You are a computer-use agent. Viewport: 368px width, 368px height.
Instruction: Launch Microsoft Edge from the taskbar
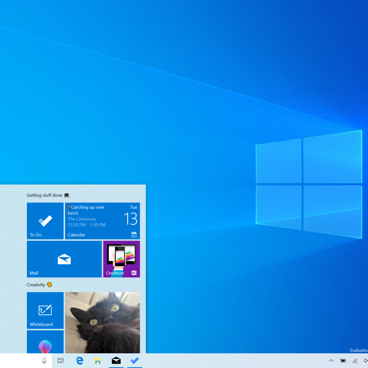coord(79,361)
